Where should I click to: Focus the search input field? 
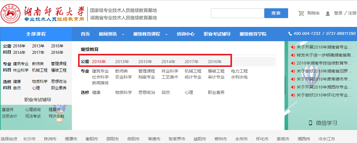[238, 13]
